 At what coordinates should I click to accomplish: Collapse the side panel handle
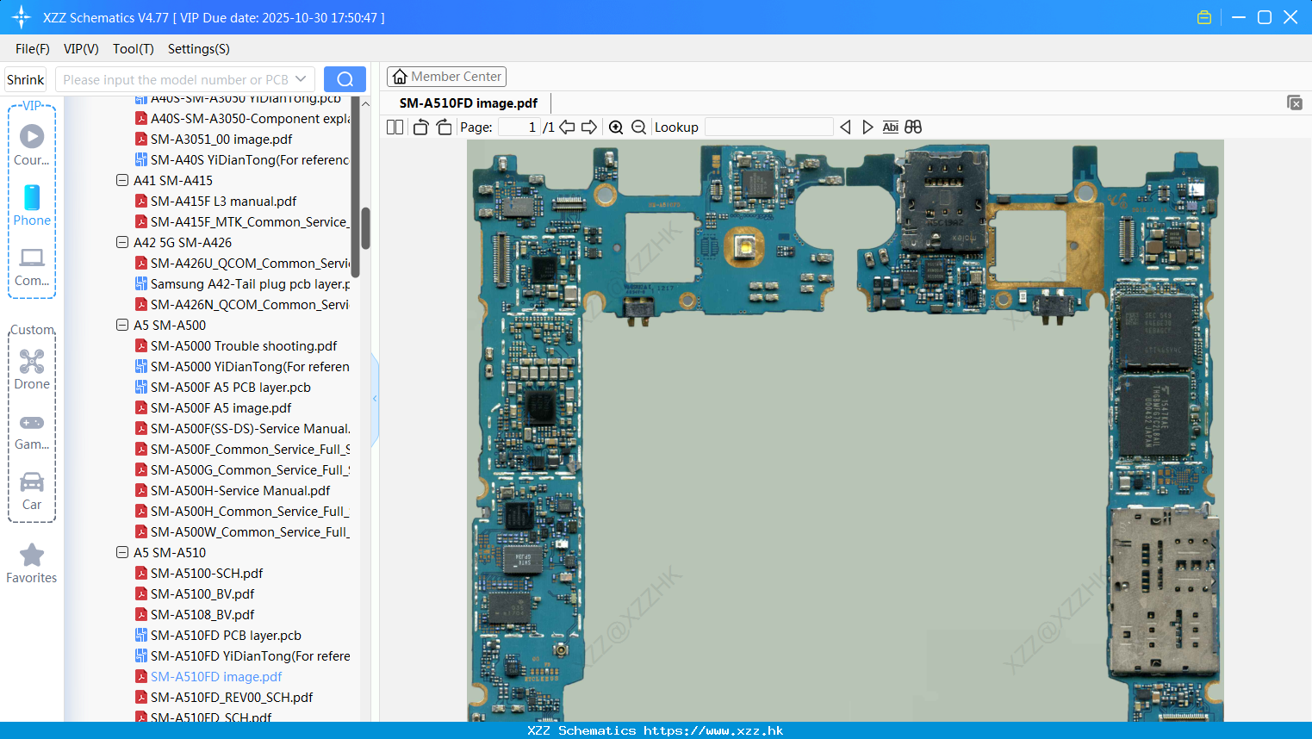pos(375,399)
